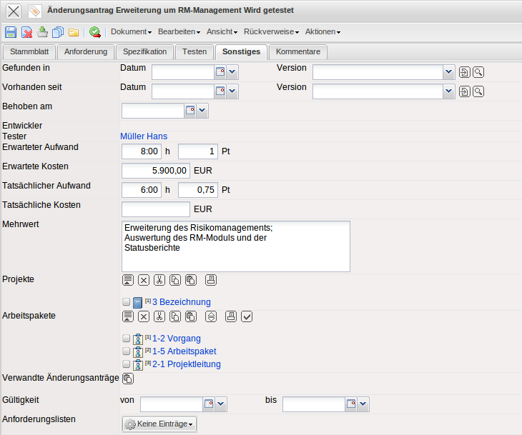Click the X remove icon in Arbeitspakete toolbar
522x435 pixels.
(144, 316)
